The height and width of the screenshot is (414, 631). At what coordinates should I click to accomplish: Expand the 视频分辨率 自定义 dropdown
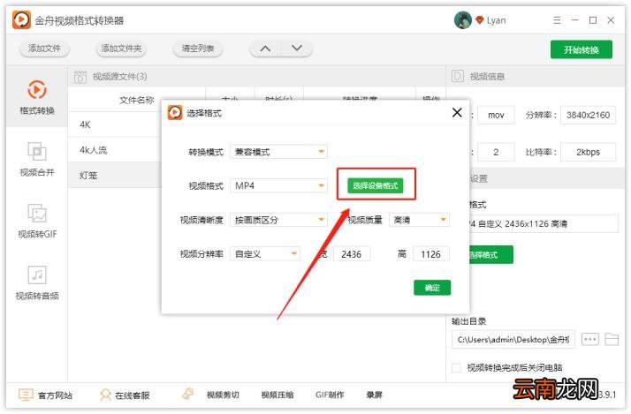294,253
